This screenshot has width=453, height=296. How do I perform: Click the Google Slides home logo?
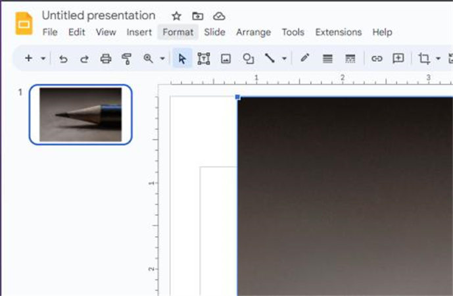[x=24, y=23]
